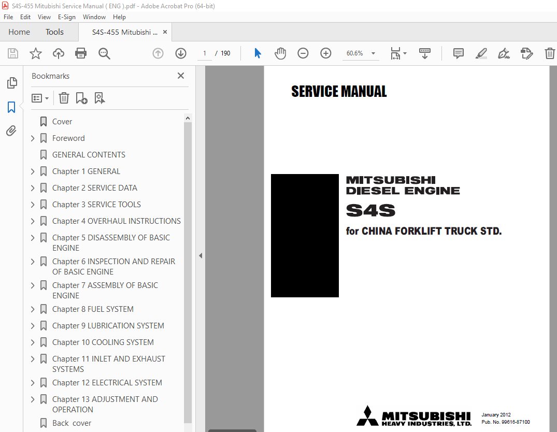Open the Fill and Sign pen icon

(x=504, y=53)
